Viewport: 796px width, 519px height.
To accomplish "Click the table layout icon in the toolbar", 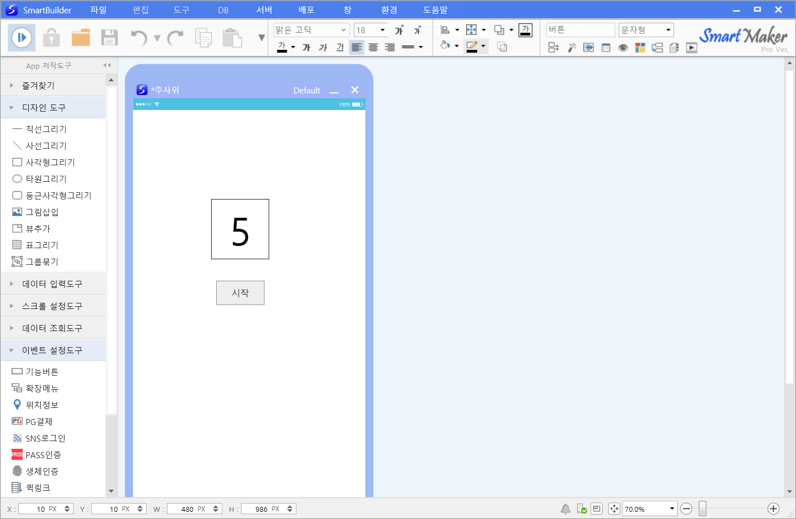I will 606,48.
